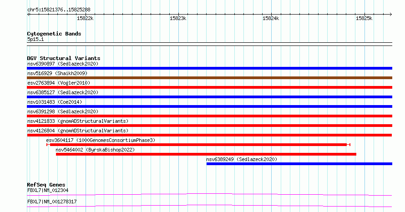Screen dimensions: 405x212
Task: Click the nsv6385127 (Sedlazeck2020) label
Action: (63, 92)
